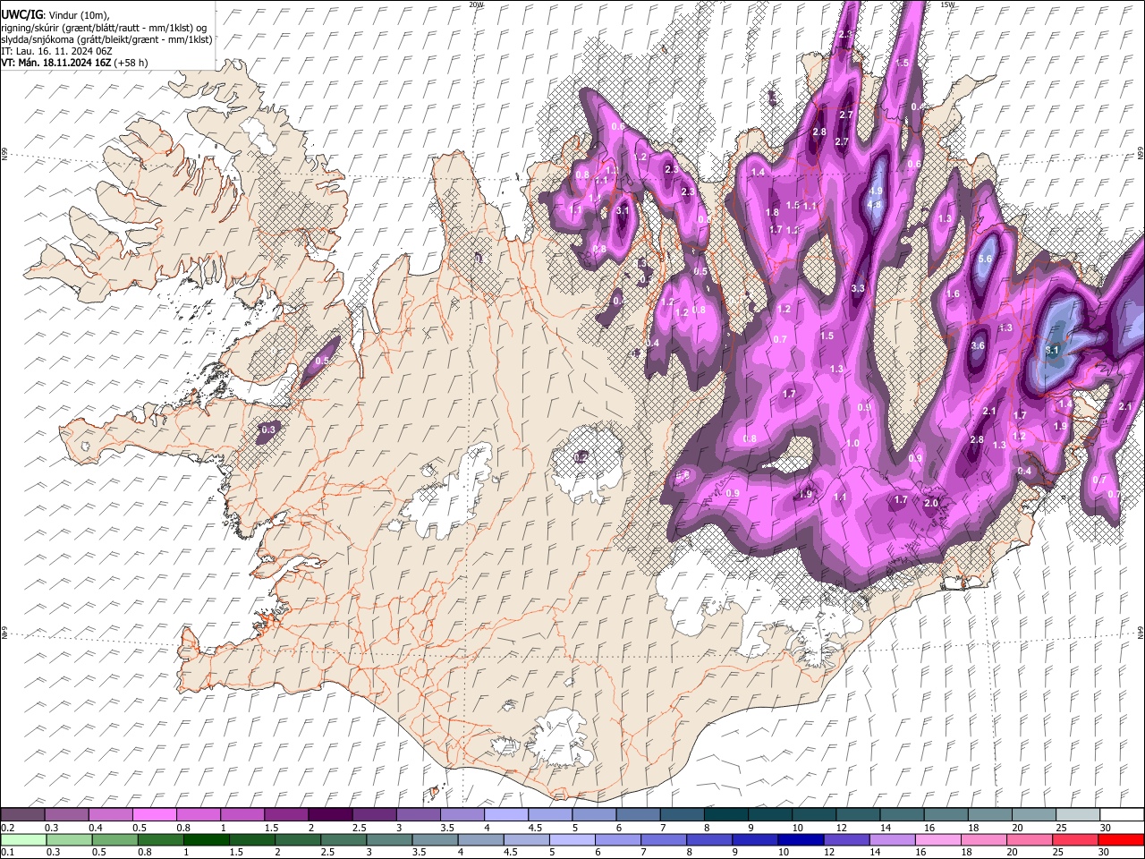This screenshot has width=1145, height=859.
Task: Click the light green 0.1–0.3 swatch in lower legend
Action: point(22,839)
